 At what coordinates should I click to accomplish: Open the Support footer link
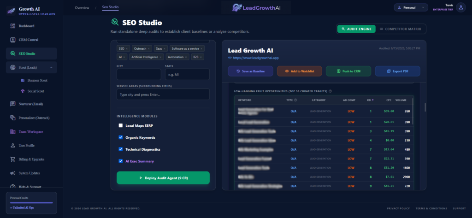[x=459, y=208]
